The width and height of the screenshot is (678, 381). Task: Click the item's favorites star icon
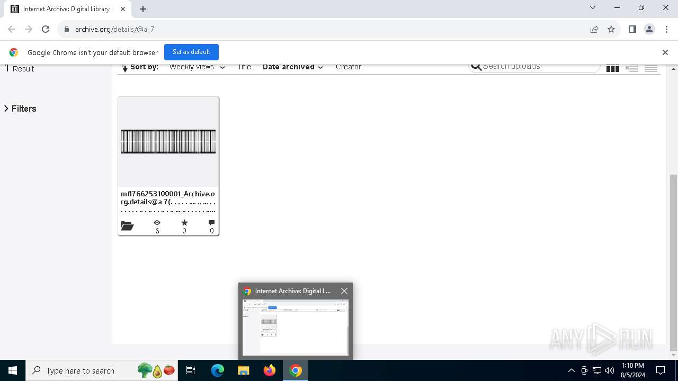(184, 223)
